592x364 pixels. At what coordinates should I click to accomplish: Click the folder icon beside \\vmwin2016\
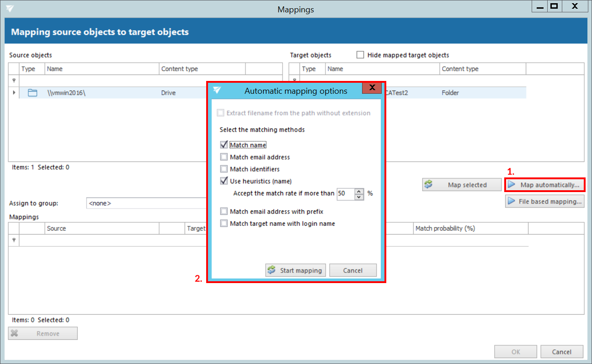click(32, 93)
